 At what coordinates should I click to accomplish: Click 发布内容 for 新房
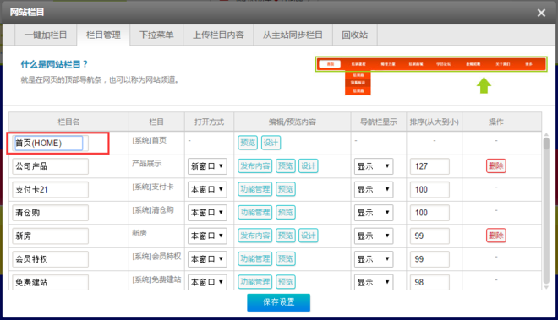coord(254,236)
